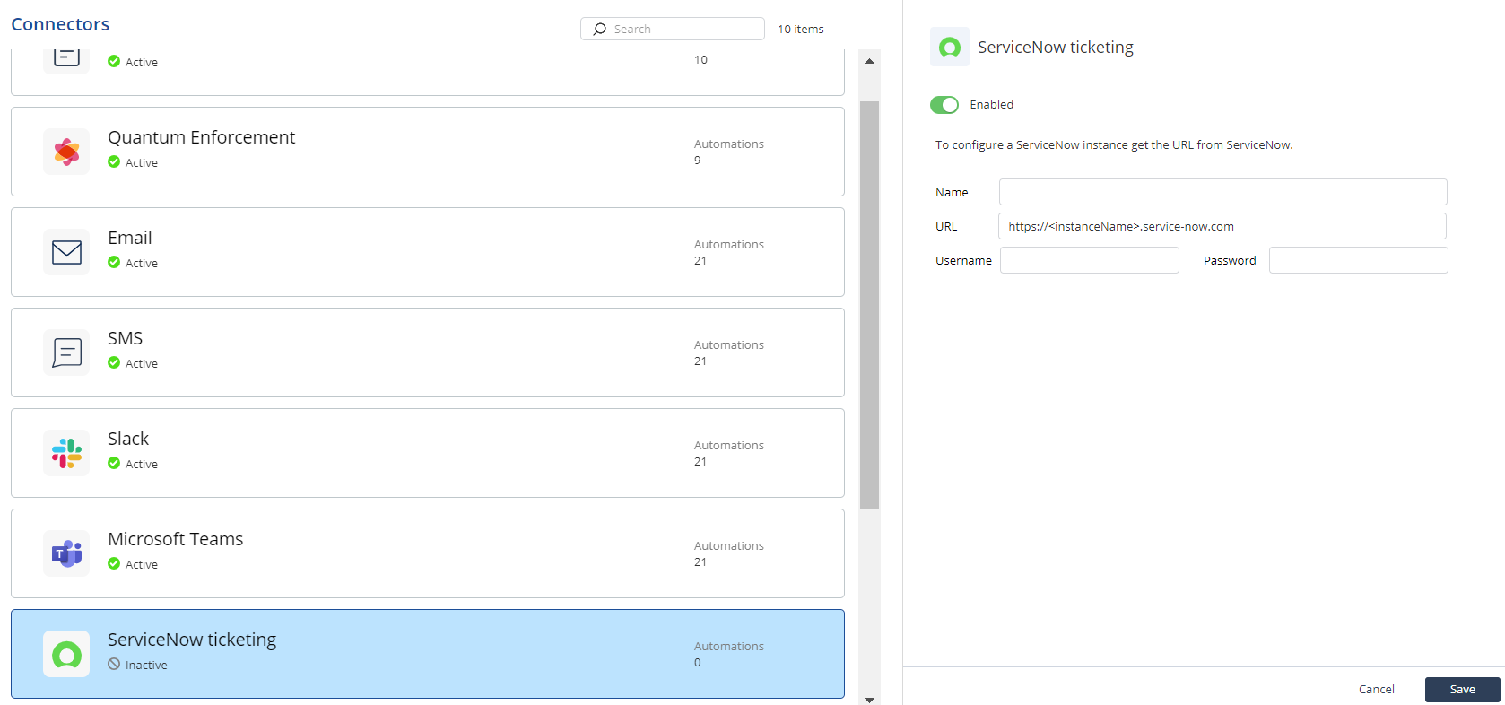Open the Microsoft Teams connector name
The image size is (1505, 705).
(x=176, y=539)
